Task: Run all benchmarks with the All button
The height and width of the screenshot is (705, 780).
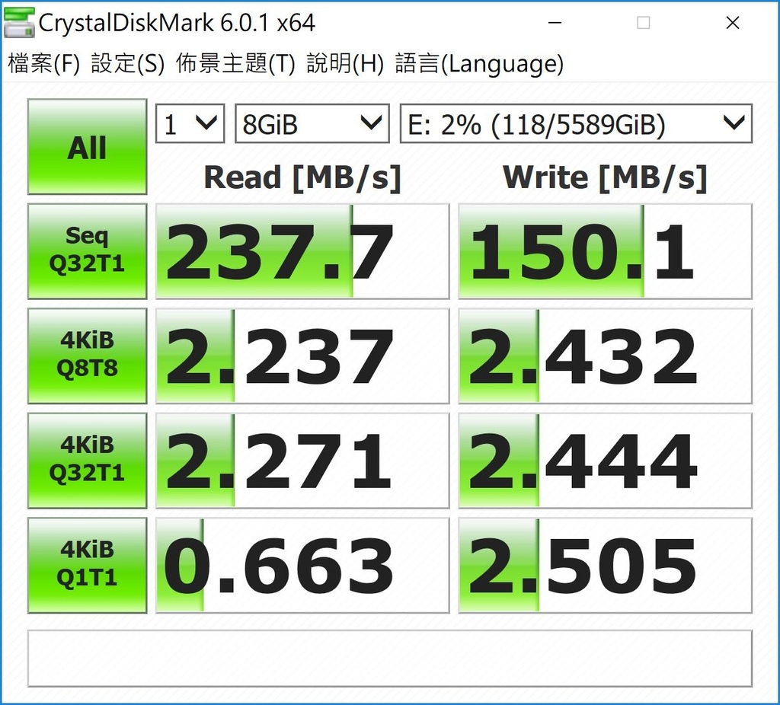Action: [87, 147]
